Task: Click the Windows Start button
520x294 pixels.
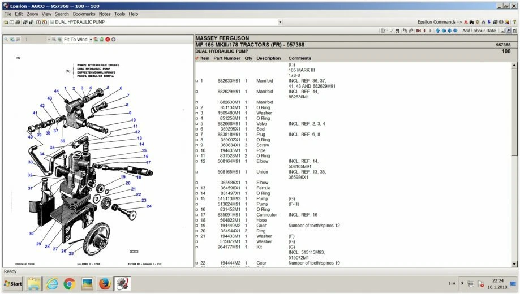Action: [13, 284]
